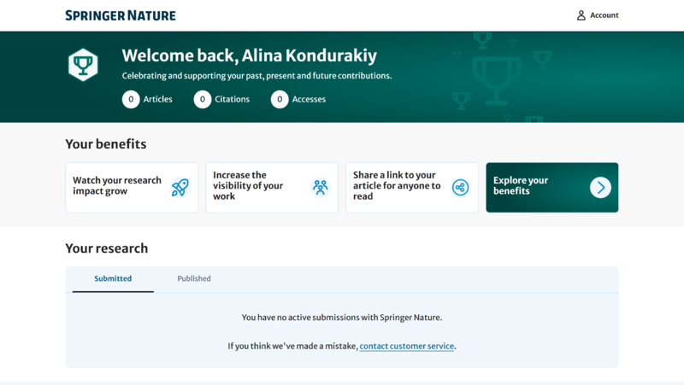The width and height of the screenshot is (684, 385).
Task: Click the Citations count badge
Action: [x=203, y=99]
